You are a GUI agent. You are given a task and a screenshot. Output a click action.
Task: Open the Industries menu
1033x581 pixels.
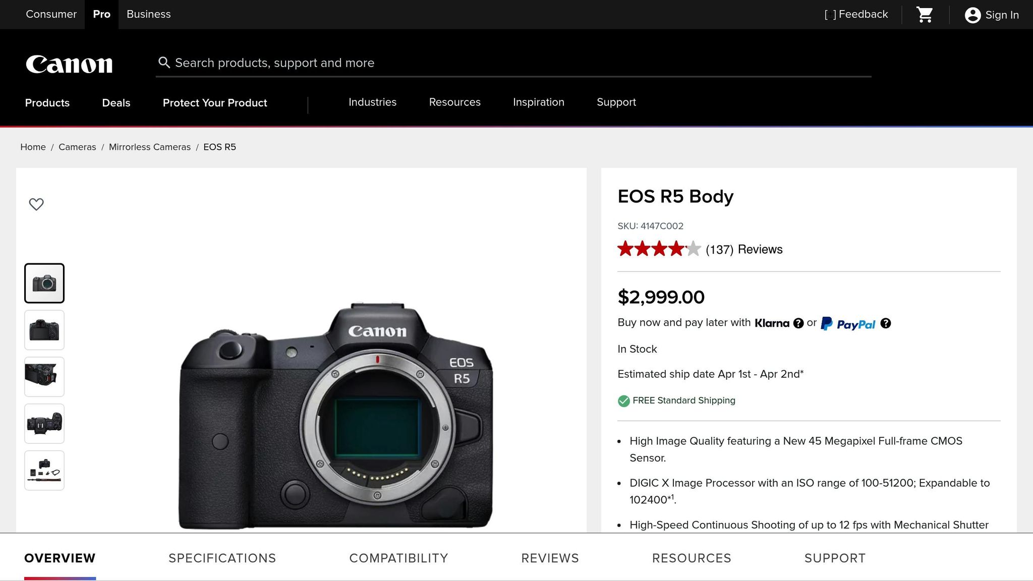[372, 102]
